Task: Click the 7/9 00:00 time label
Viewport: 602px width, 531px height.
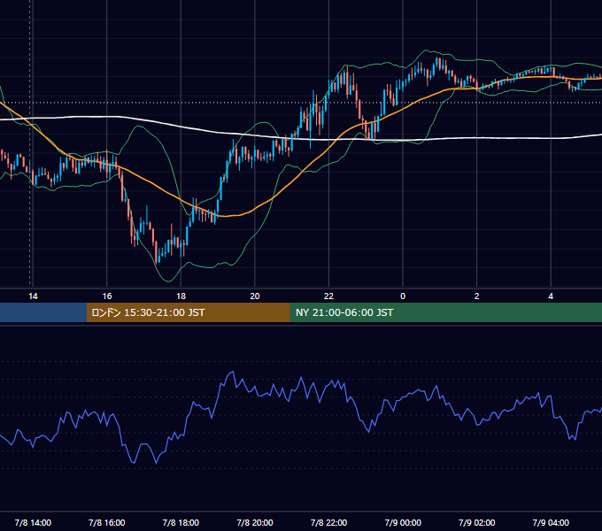Action: point(403,522)
